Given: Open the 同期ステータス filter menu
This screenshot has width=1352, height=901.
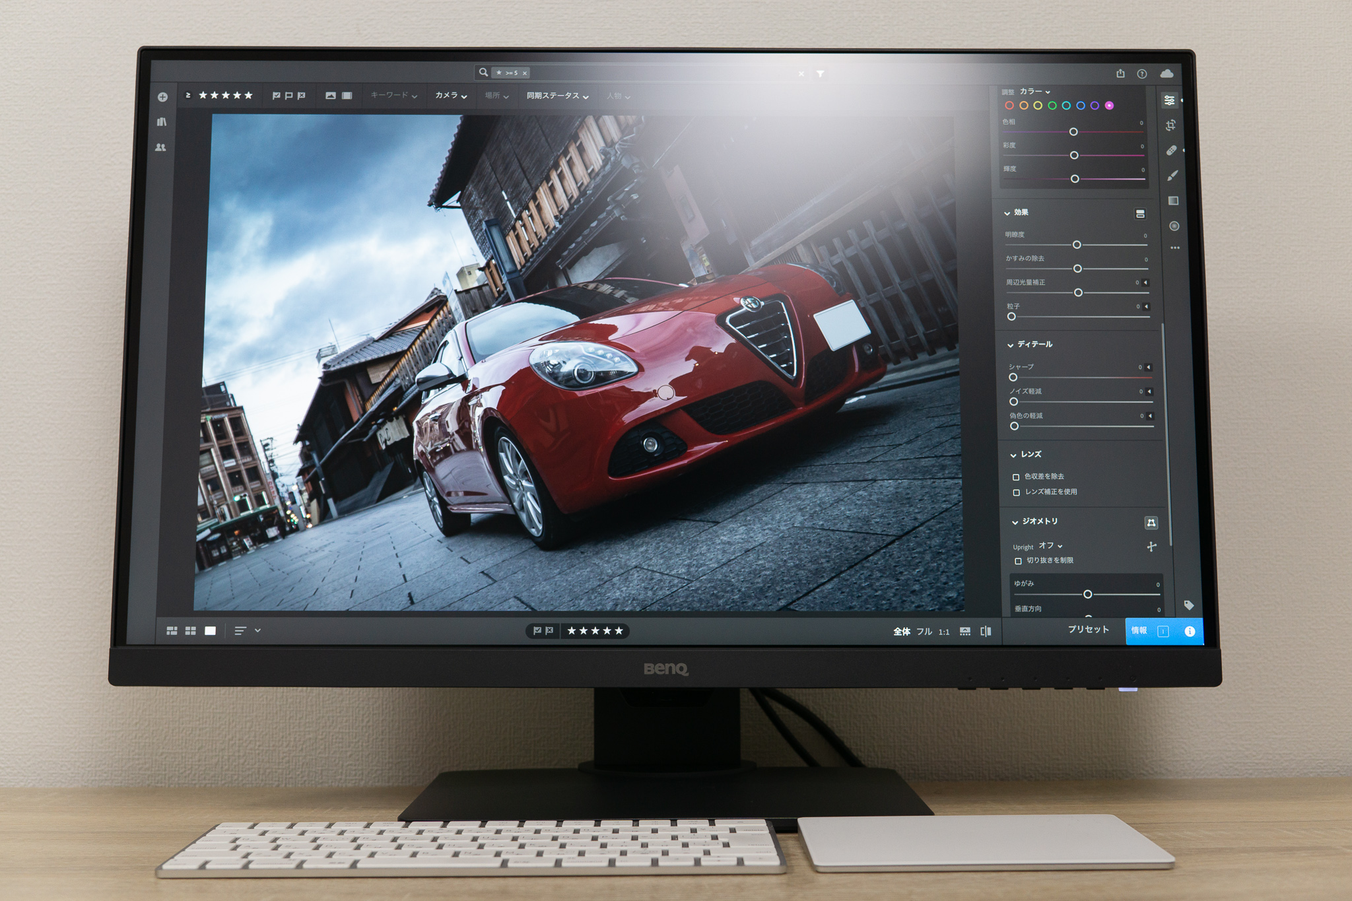Looking at the screenshot, I should point(555,95).
